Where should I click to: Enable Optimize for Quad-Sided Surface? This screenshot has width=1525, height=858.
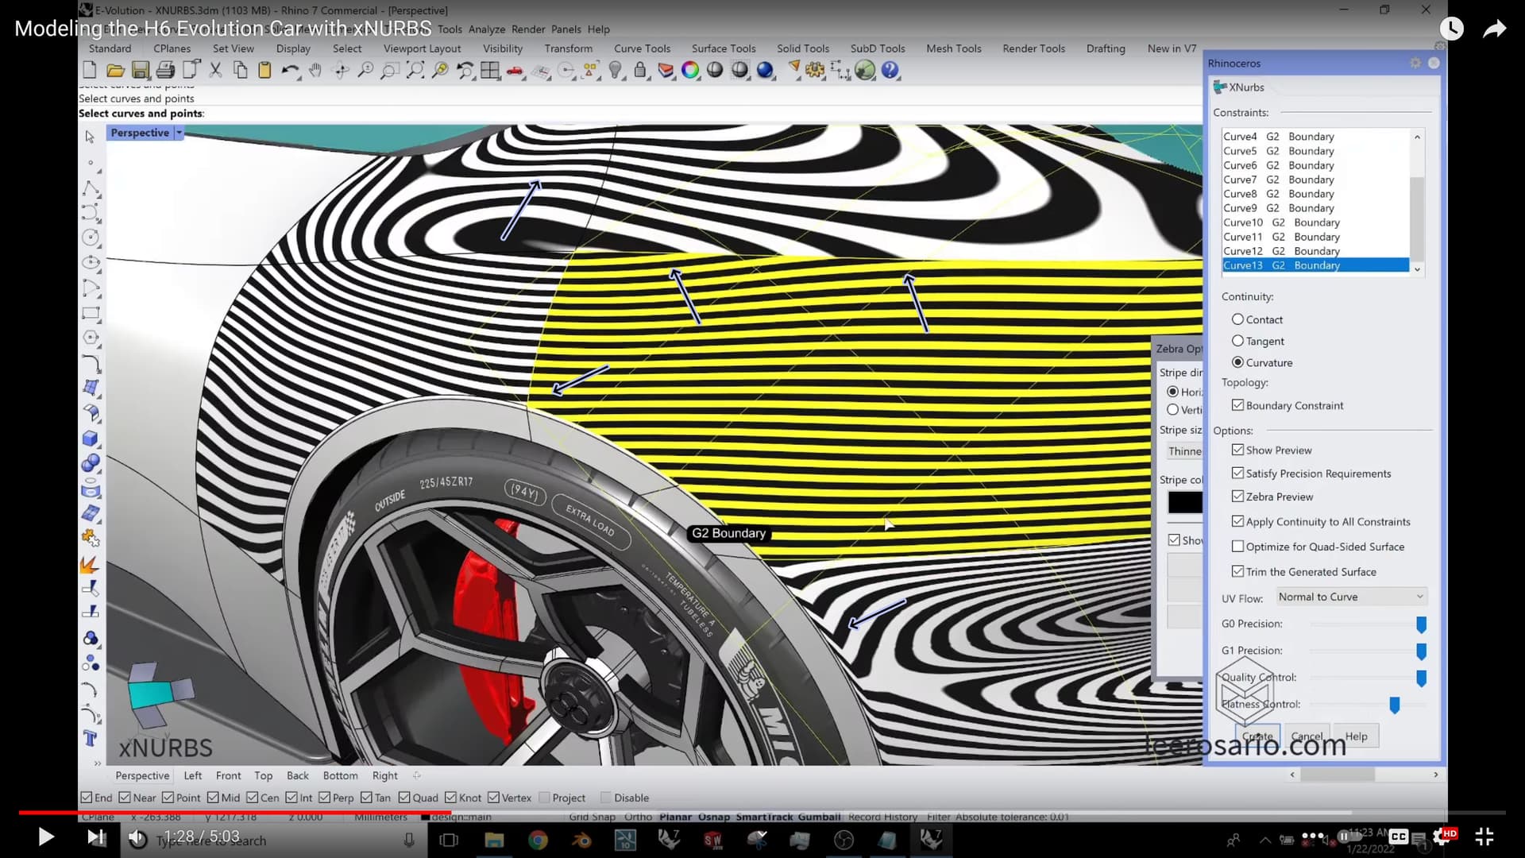pos(1237,547)
